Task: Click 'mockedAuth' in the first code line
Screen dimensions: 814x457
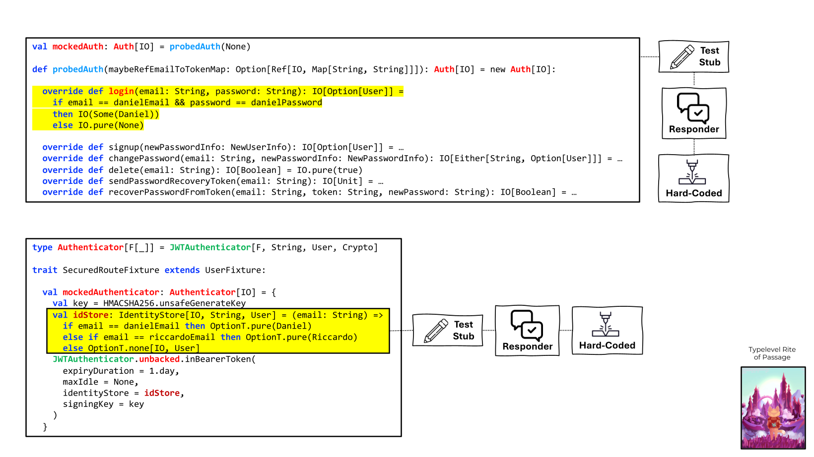Action: pyautogui.click(x=78, y=47)
